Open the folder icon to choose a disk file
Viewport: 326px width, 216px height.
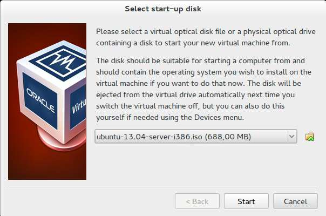[310, 137]
